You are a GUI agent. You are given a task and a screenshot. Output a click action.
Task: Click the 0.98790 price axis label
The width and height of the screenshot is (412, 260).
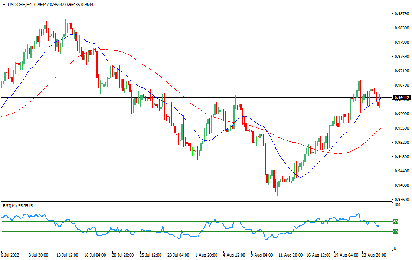pos(401,14)
